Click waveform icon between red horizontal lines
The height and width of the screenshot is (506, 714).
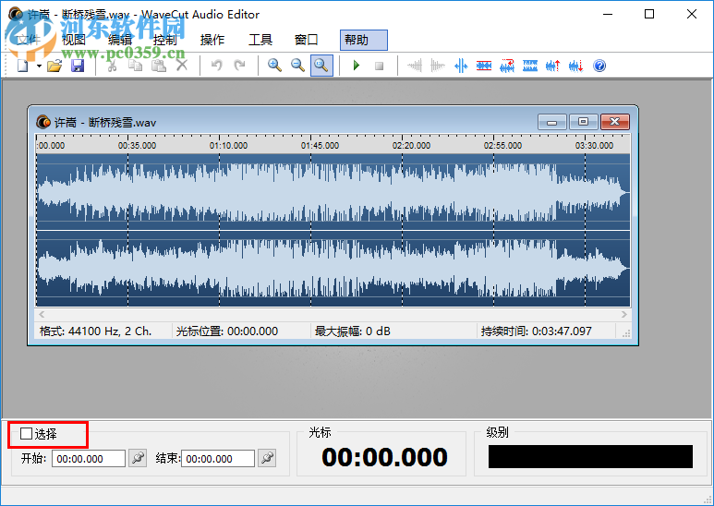[484, 66]
